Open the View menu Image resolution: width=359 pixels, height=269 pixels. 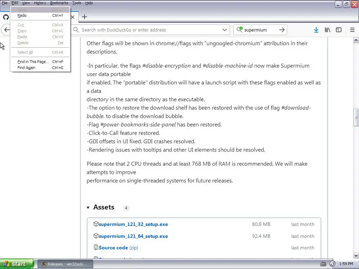tap(26, 3)
